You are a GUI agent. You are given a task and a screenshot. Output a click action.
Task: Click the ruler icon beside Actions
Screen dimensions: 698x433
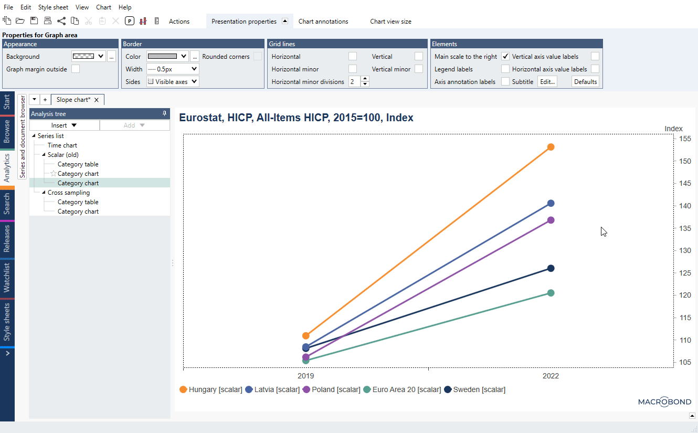(x=156, y=21)
